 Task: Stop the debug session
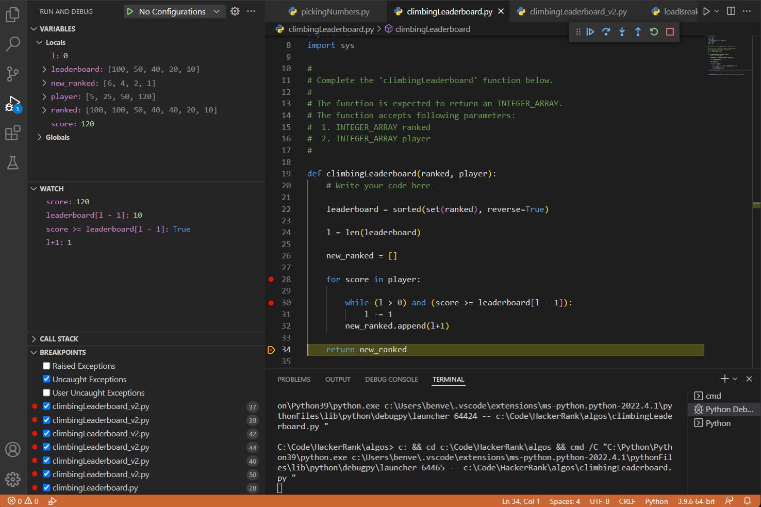[x=670, y=31]
